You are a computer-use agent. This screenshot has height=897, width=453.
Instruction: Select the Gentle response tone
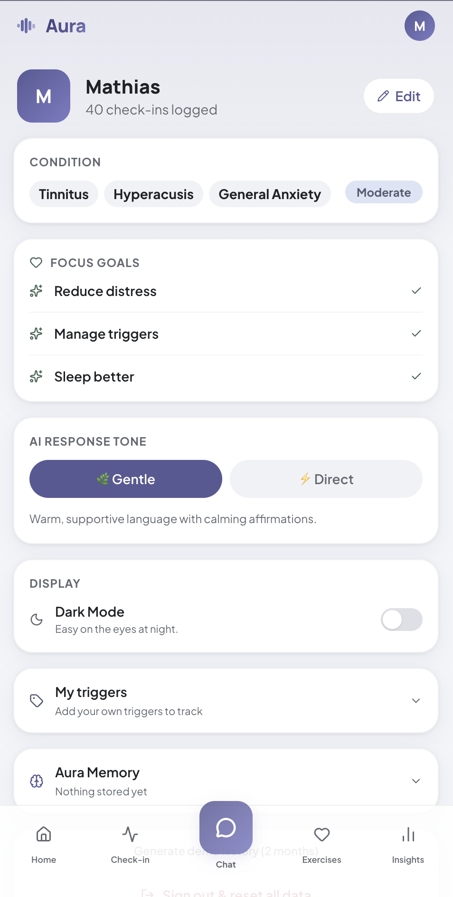click(x=126, y=479)
